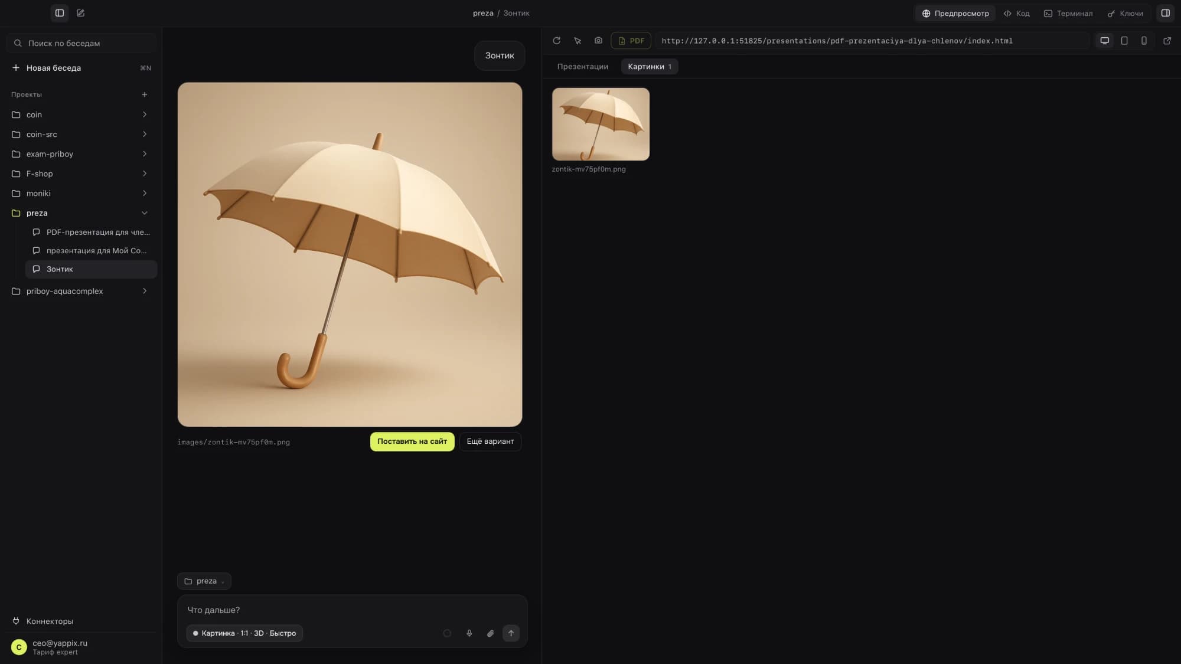This screenshot has width=1181, height=664.
Task: Click the microphone voice input icon
Action: 469,633
